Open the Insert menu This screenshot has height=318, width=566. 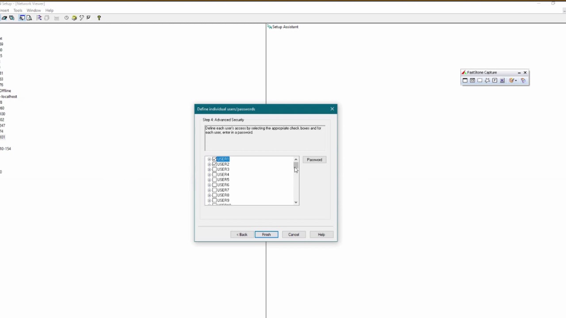[4, 10]
